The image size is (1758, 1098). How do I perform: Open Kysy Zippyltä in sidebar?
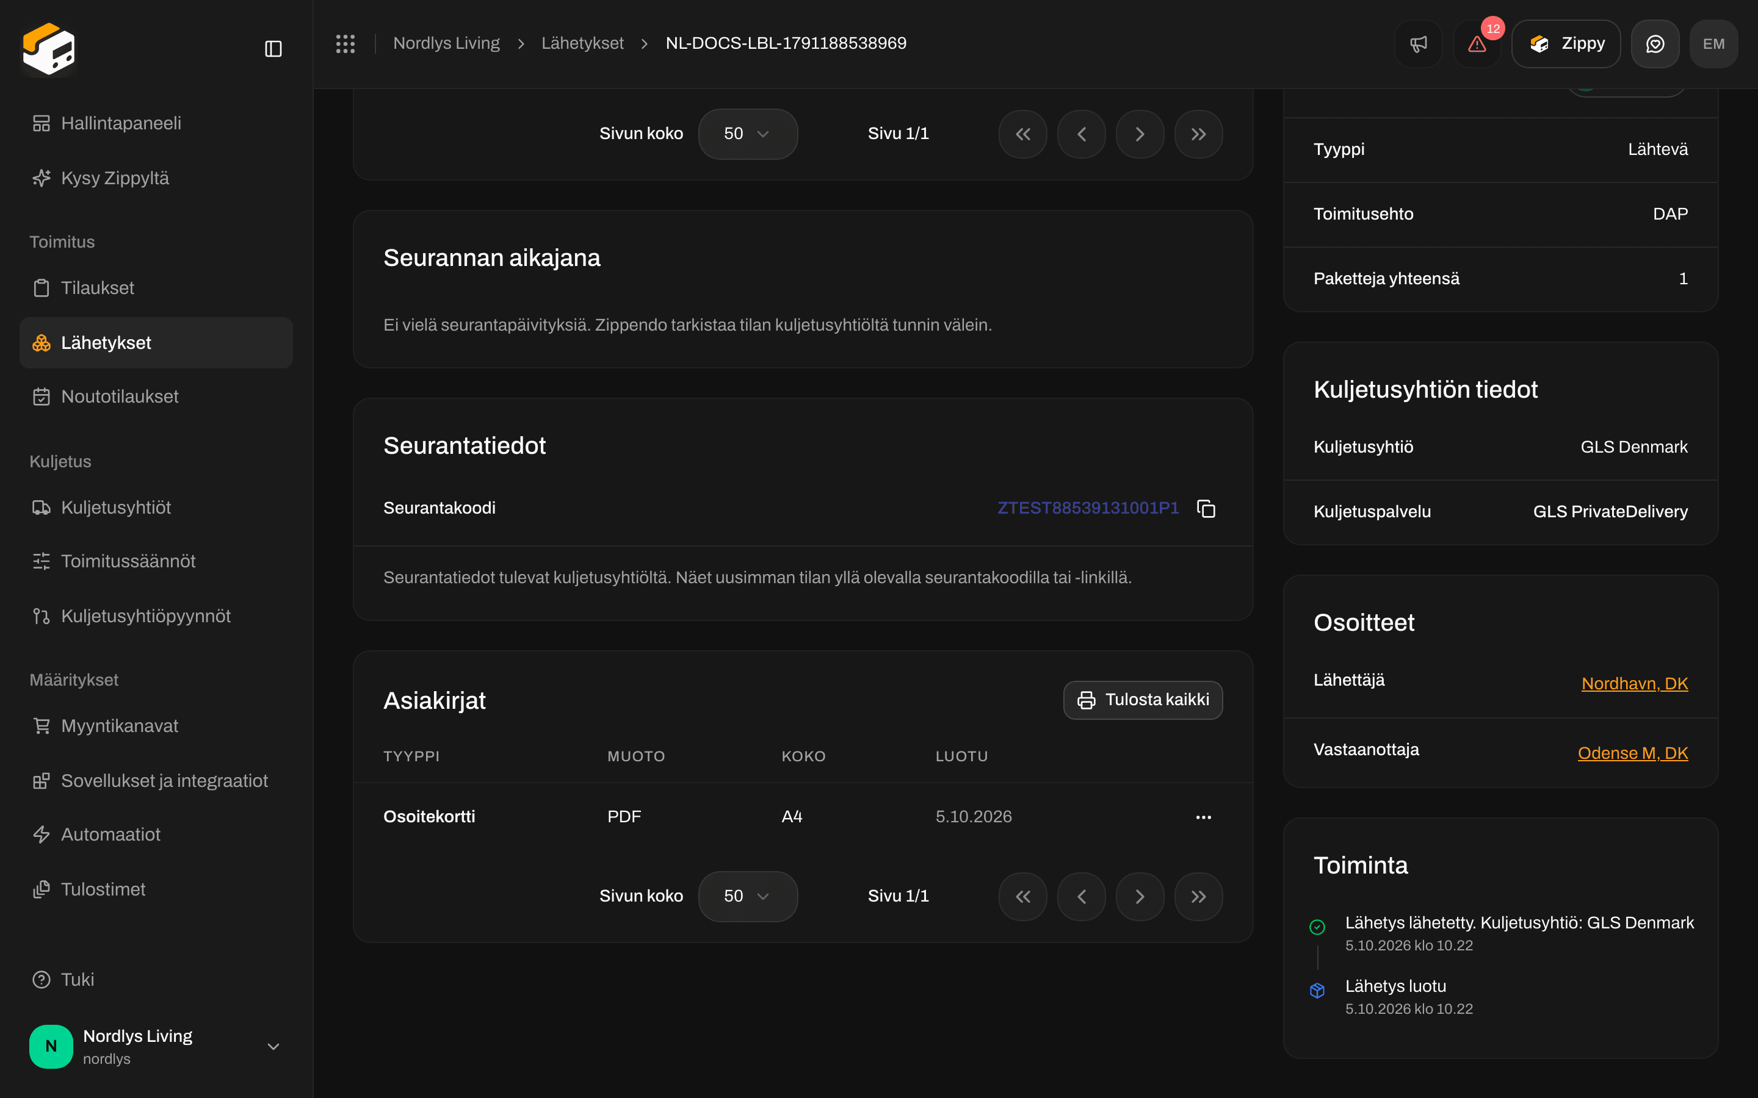coord(156,178)
